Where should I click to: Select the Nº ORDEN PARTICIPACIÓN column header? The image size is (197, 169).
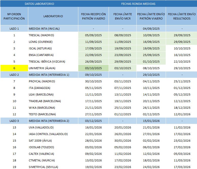(x=14, y=16)
